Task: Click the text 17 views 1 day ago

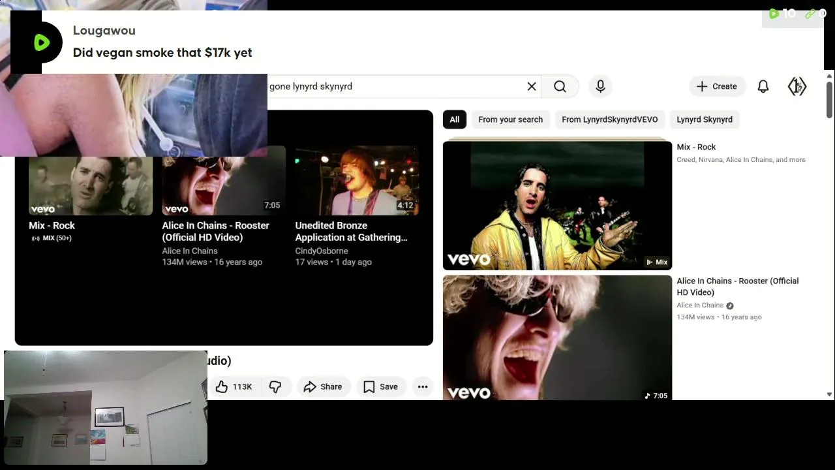Action: pos(333,262)
